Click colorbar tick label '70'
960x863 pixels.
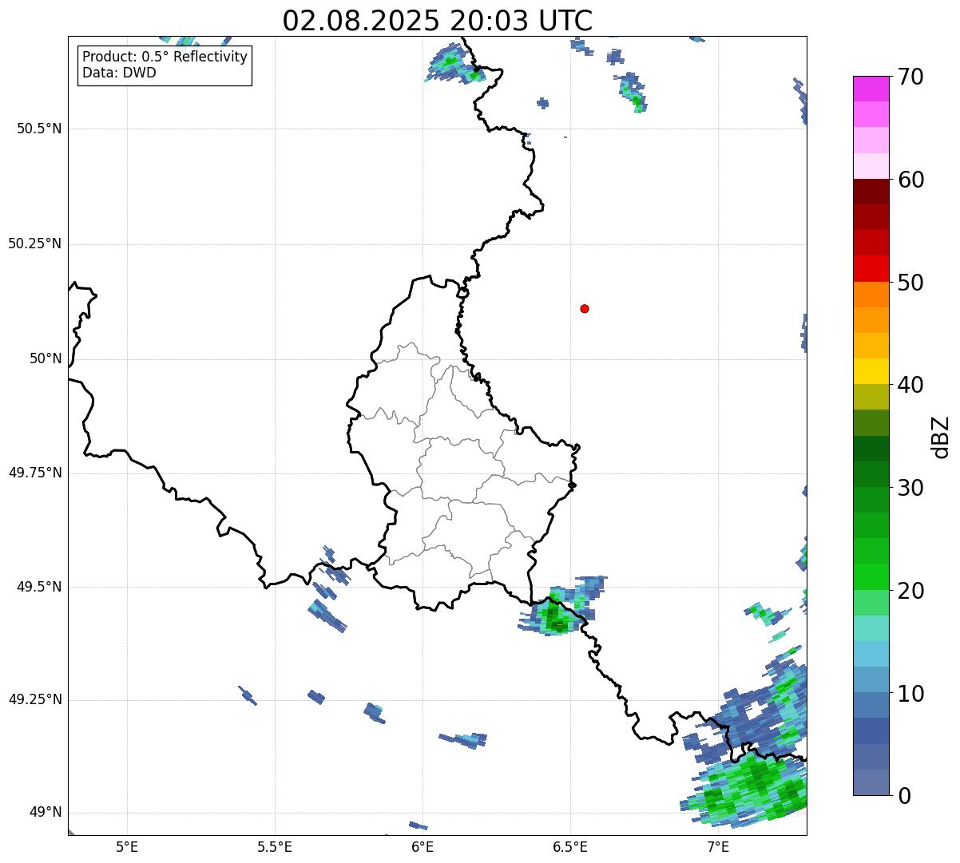pyautogui.click(x=910, y=77)
